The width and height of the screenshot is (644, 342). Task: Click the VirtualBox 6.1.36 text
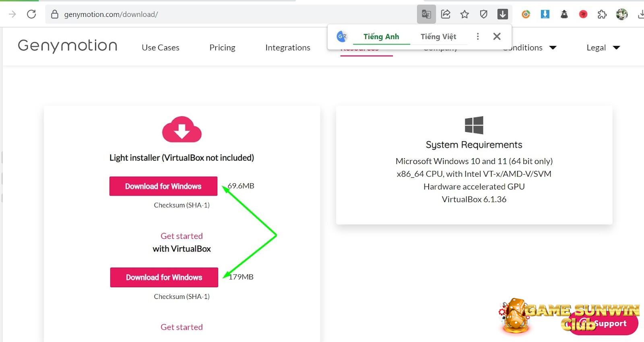[474, 199]
